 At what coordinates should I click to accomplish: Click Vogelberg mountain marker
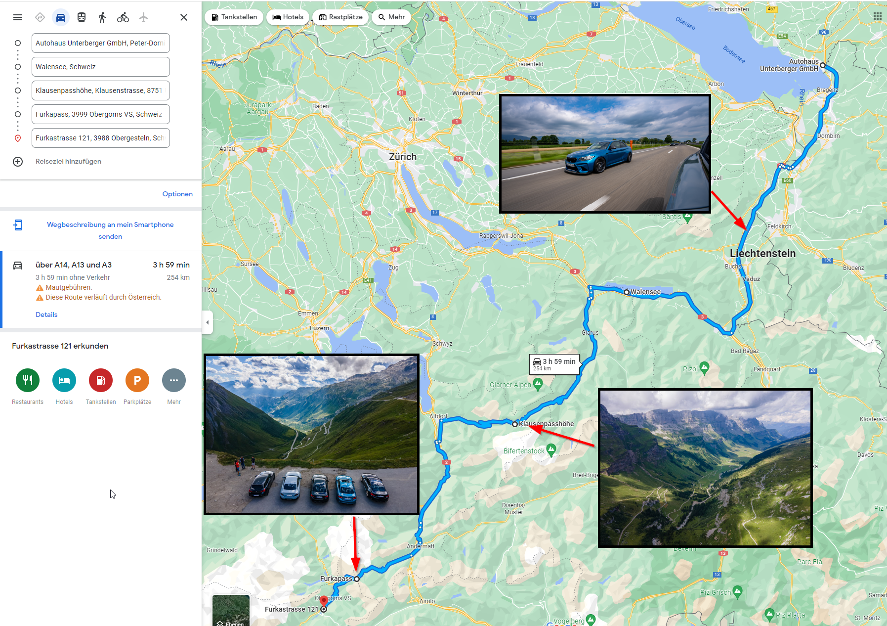tap(591, 619)
